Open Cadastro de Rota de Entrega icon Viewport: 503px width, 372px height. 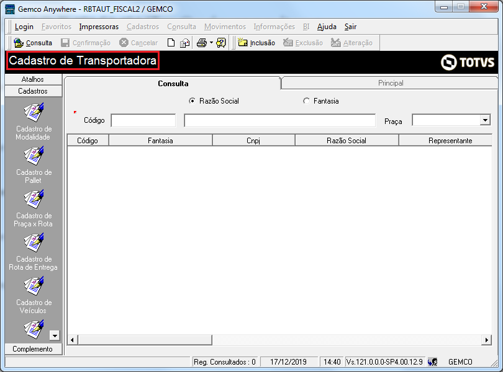(34, 242)
